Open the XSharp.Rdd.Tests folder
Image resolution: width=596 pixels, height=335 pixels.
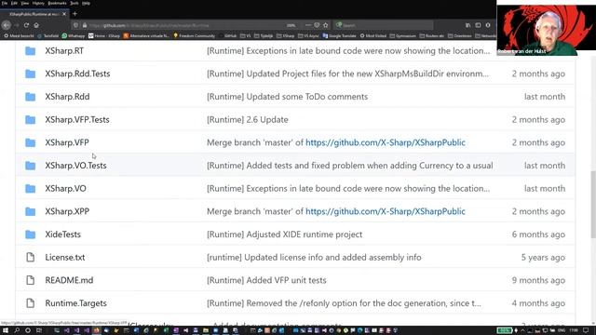click(77, 74)
